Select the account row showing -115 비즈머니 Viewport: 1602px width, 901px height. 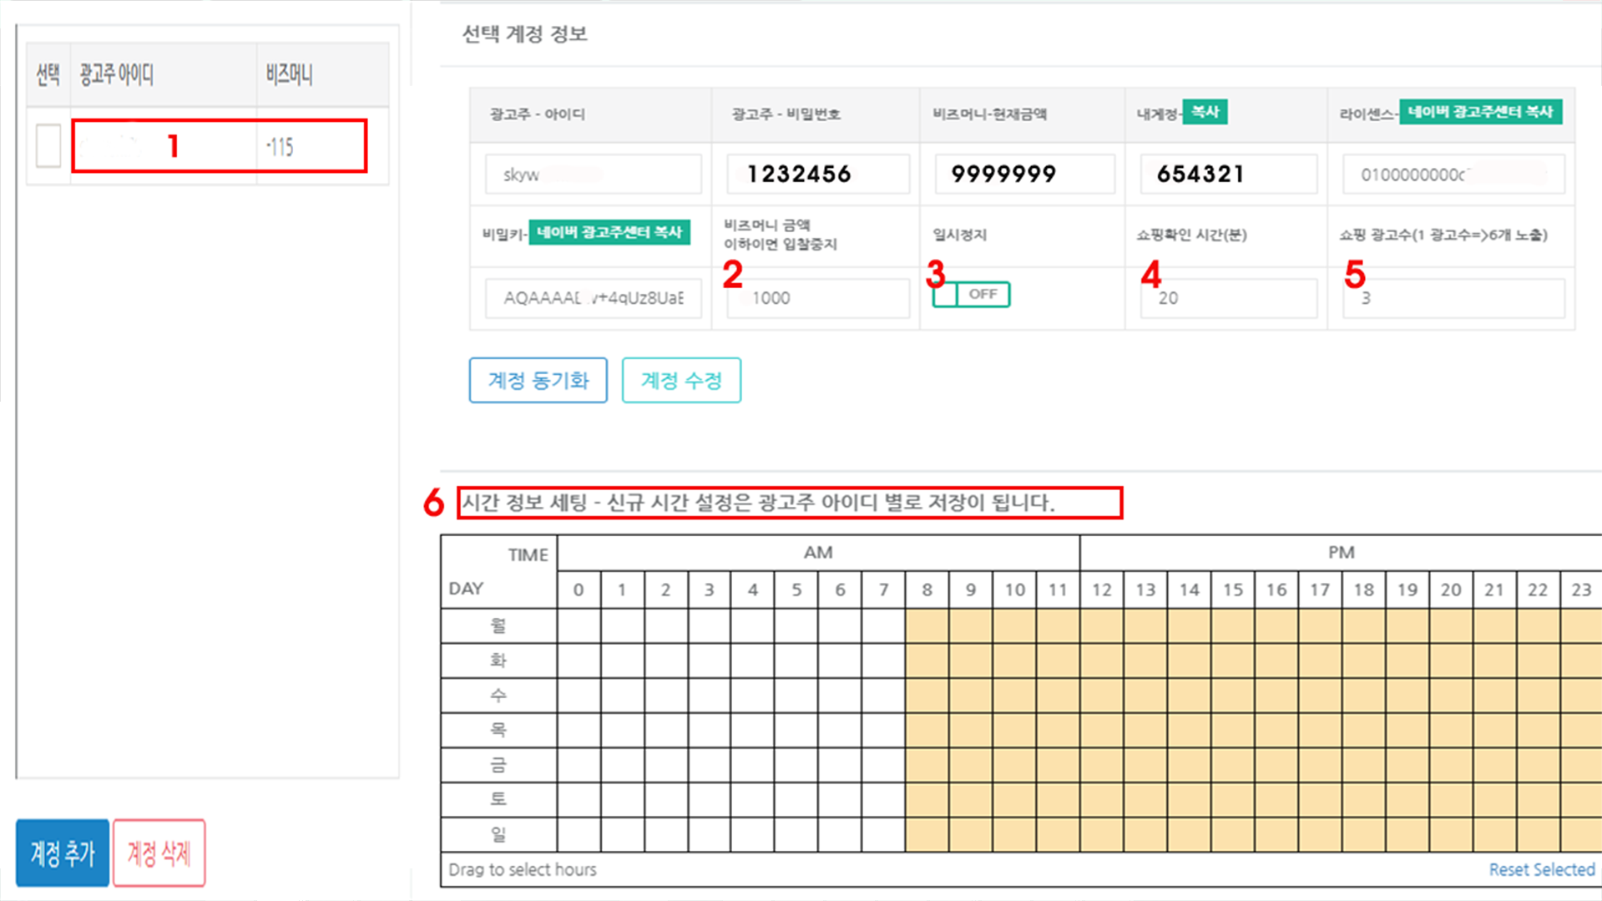tap(219, 146)
